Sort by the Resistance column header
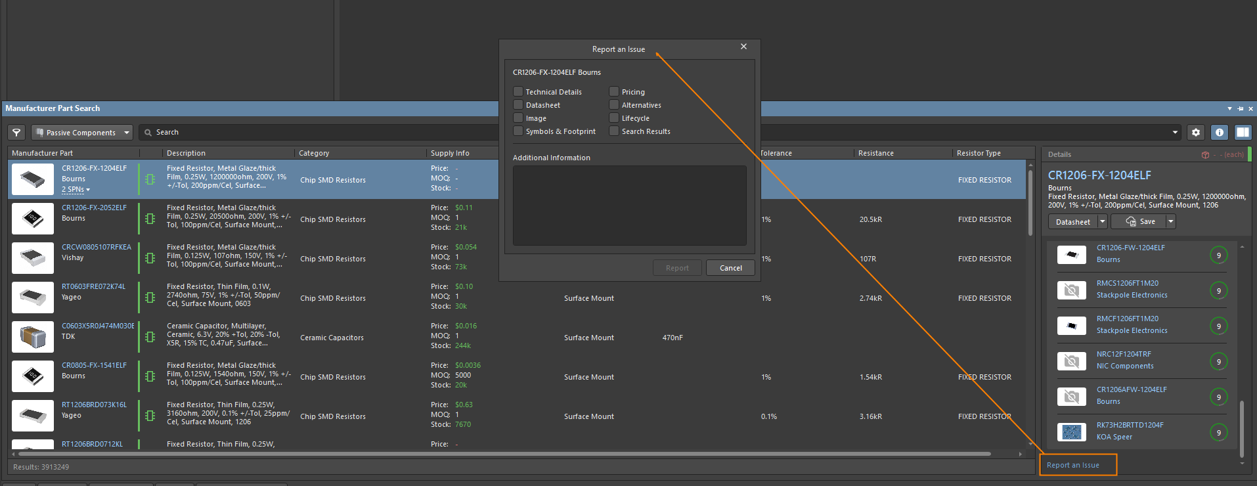The width and height of the screenshot is (1257, 486). (x=875, y=153)
